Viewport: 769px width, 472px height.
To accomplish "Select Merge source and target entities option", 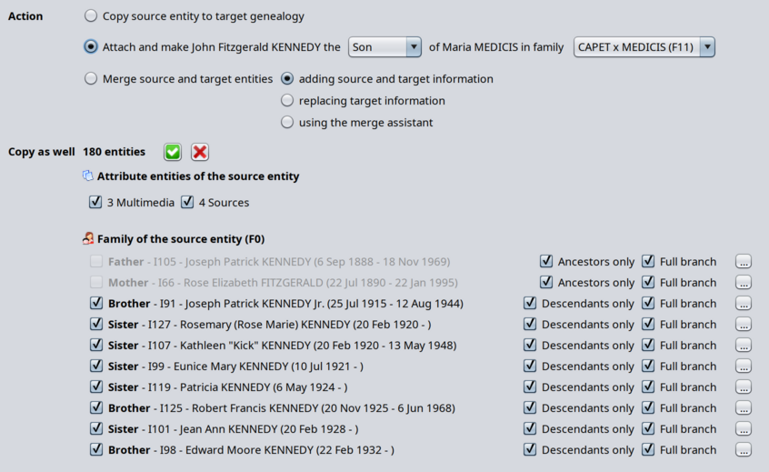I will point(91,79).
